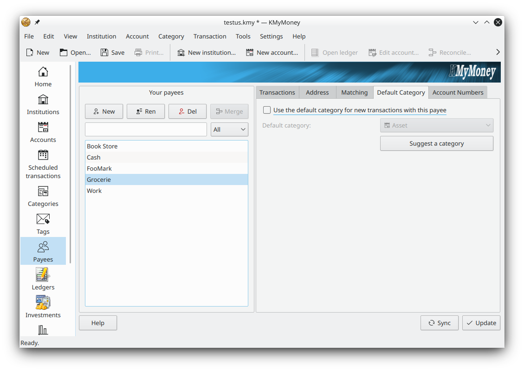Switch to the Matching tab

(354, 92)
